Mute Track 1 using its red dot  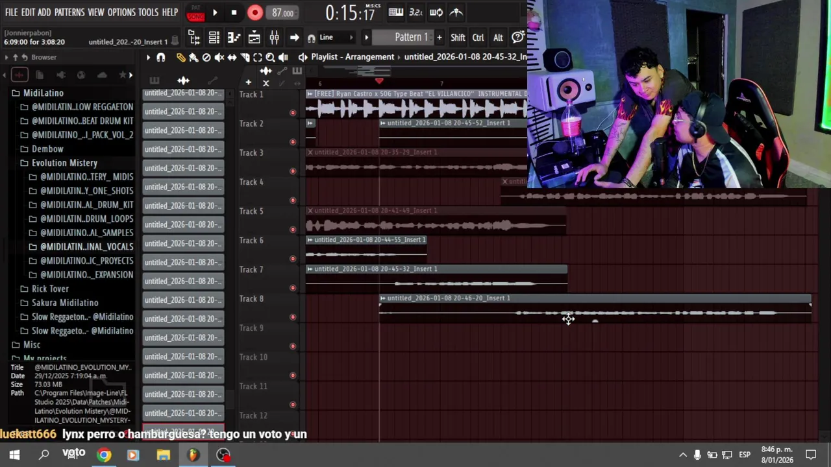tap(293, 113)
